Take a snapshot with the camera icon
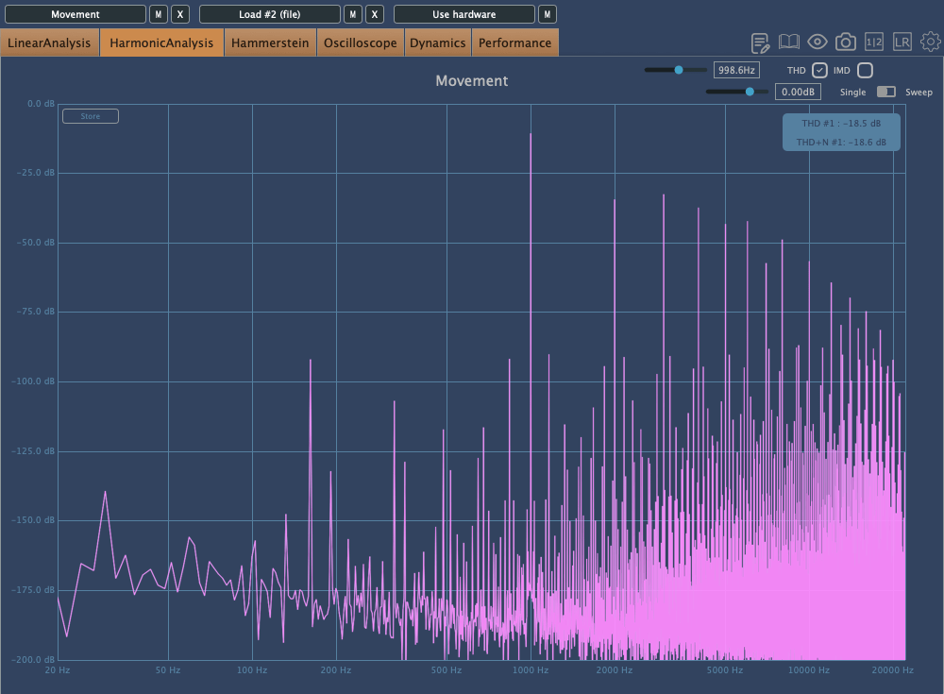944x694 pixels. [x=846, y=42]
